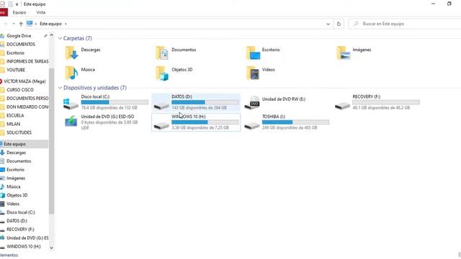Select Este equipo in the navigation pane

coord(24,144)
